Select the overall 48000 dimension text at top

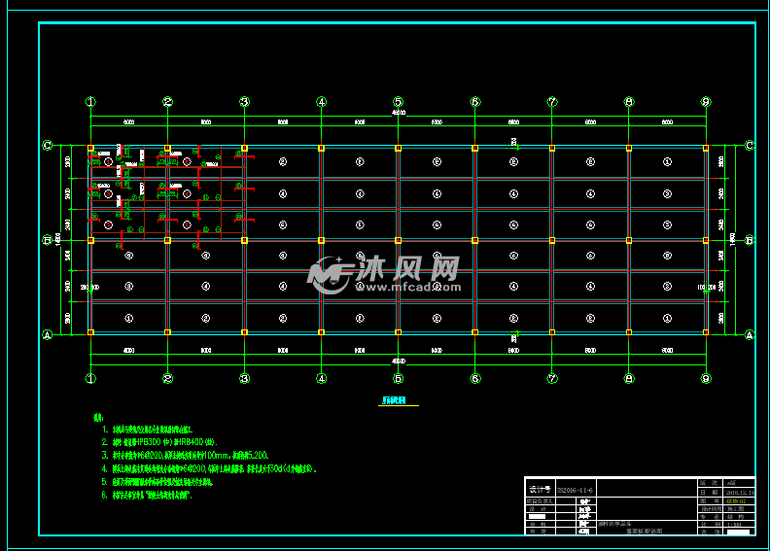click(398, 113)
